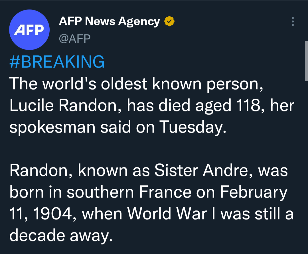This screenshot has width=308, height=254.
Task: Select the @AFP handle
Action: (x=75, y=38)
